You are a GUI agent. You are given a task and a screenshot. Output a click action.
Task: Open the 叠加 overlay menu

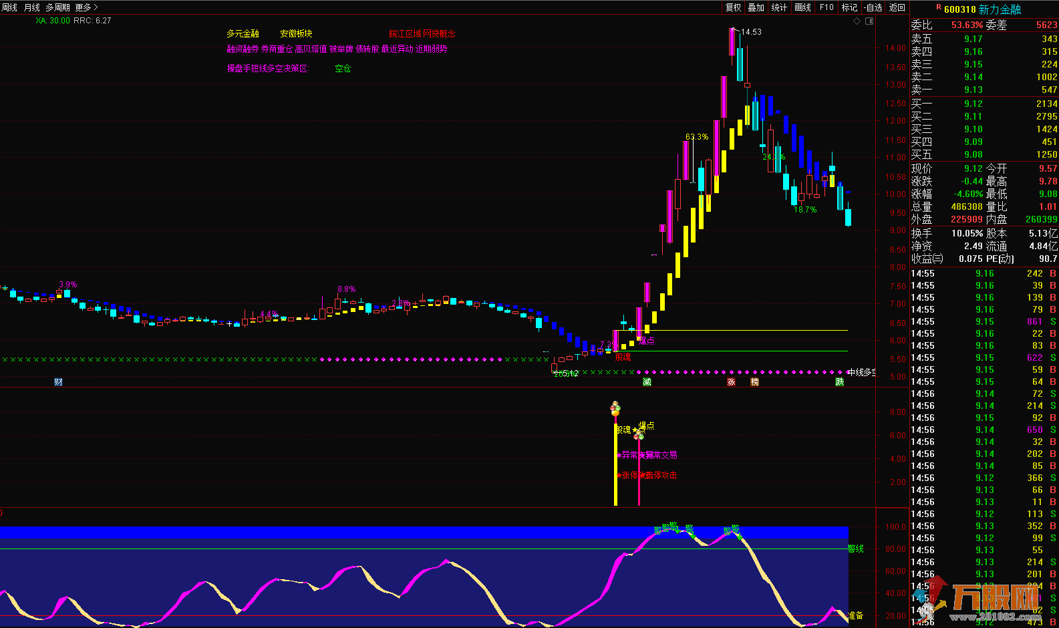coord(756,7)
